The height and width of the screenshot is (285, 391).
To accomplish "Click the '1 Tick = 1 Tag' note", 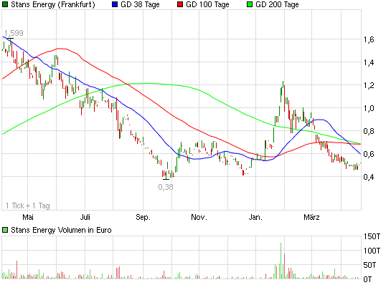I will click(x=28, y=206).
